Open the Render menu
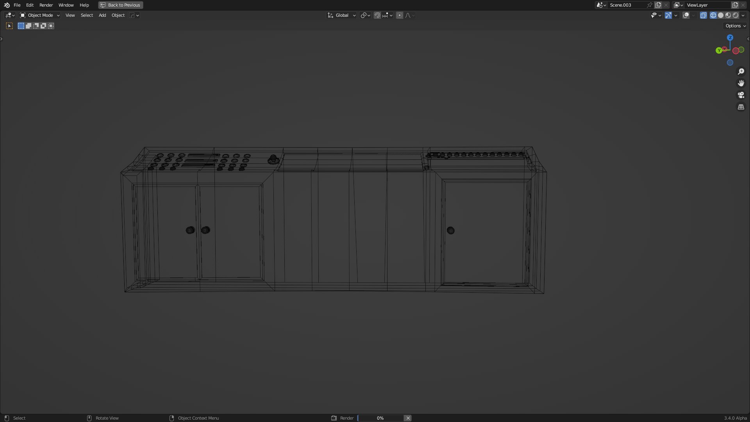The height and width of the screenshot is (422, 750). 46,5
